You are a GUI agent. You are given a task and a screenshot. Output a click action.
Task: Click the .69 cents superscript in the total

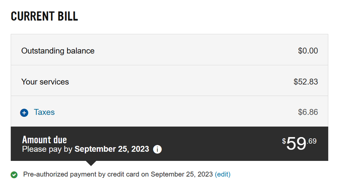tap(312, 141)
